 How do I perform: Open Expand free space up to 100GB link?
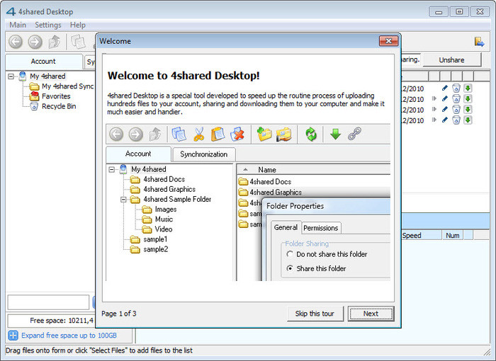coord(69,336)
